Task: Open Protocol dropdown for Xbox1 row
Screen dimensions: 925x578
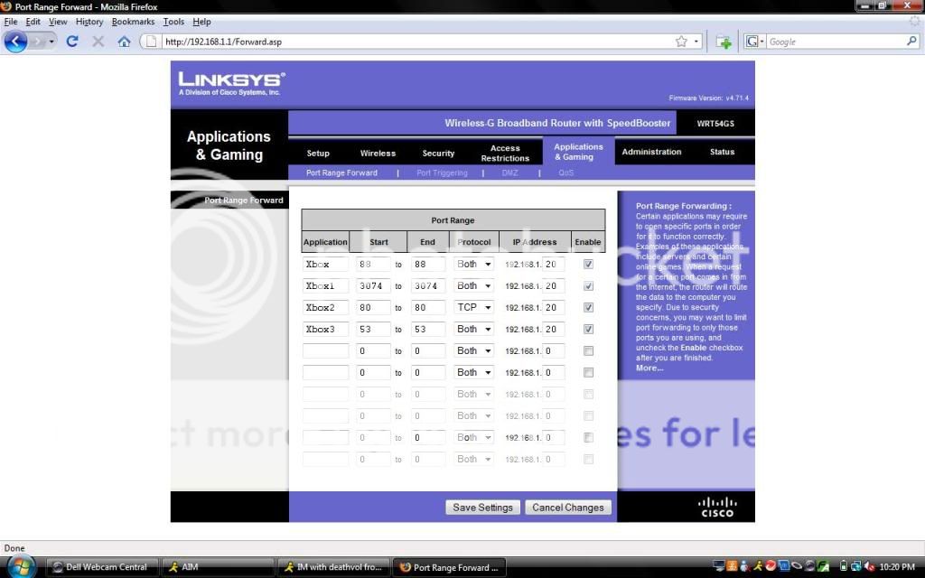Action: 473,286
